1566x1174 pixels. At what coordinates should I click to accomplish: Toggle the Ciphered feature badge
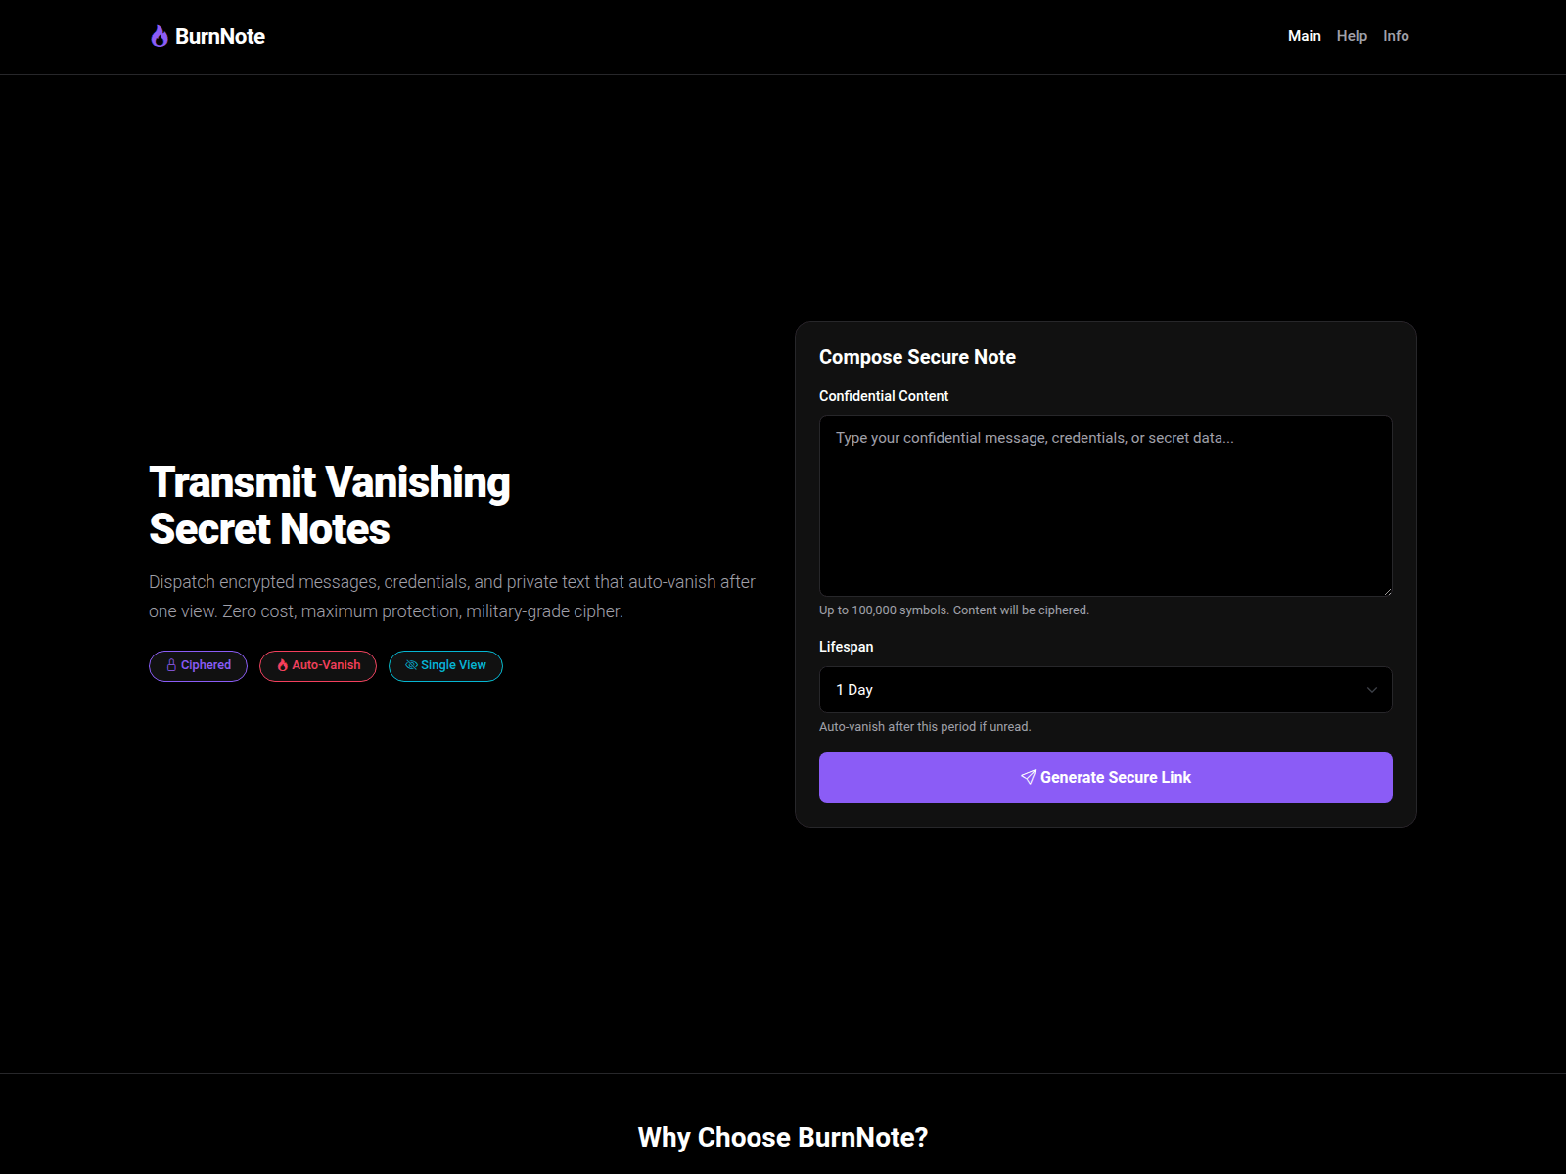(198, 665)
